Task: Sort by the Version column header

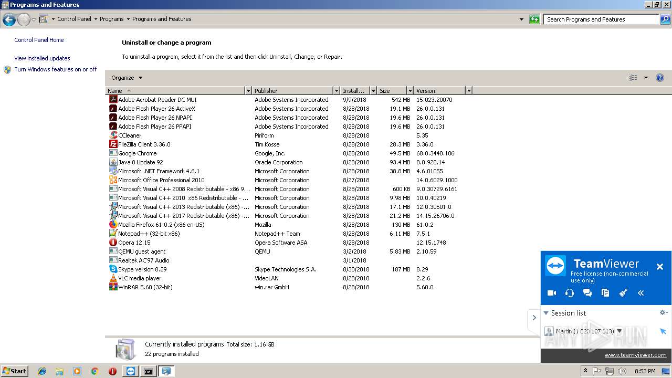Action: click(439, 91)
